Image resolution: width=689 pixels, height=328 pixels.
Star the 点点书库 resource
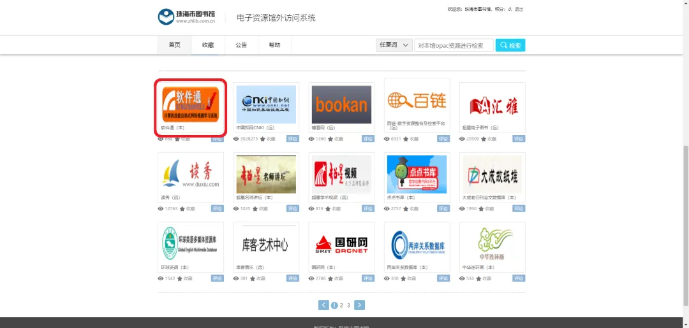tap(406, 209)
